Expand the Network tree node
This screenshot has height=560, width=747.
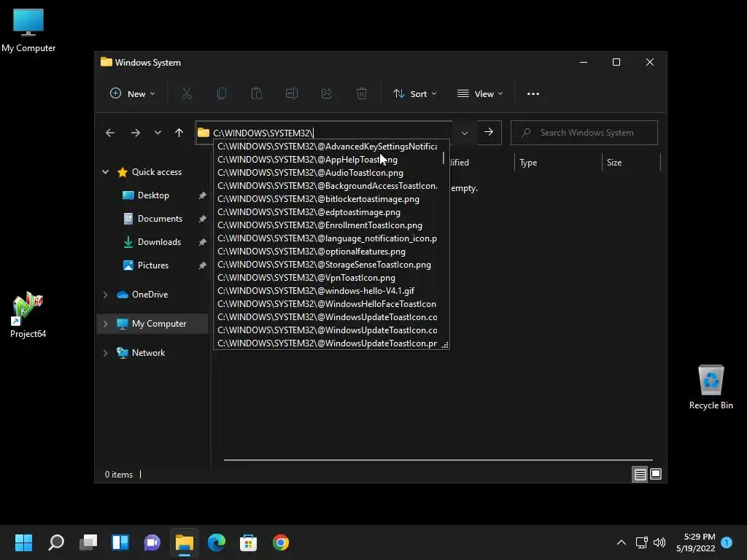click(x=105, y=353)
